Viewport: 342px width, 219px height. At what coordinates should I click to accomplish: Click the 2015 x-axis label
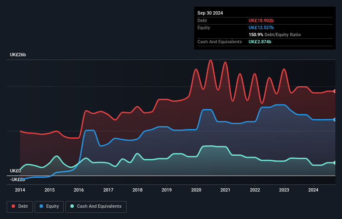pos(50,190)
